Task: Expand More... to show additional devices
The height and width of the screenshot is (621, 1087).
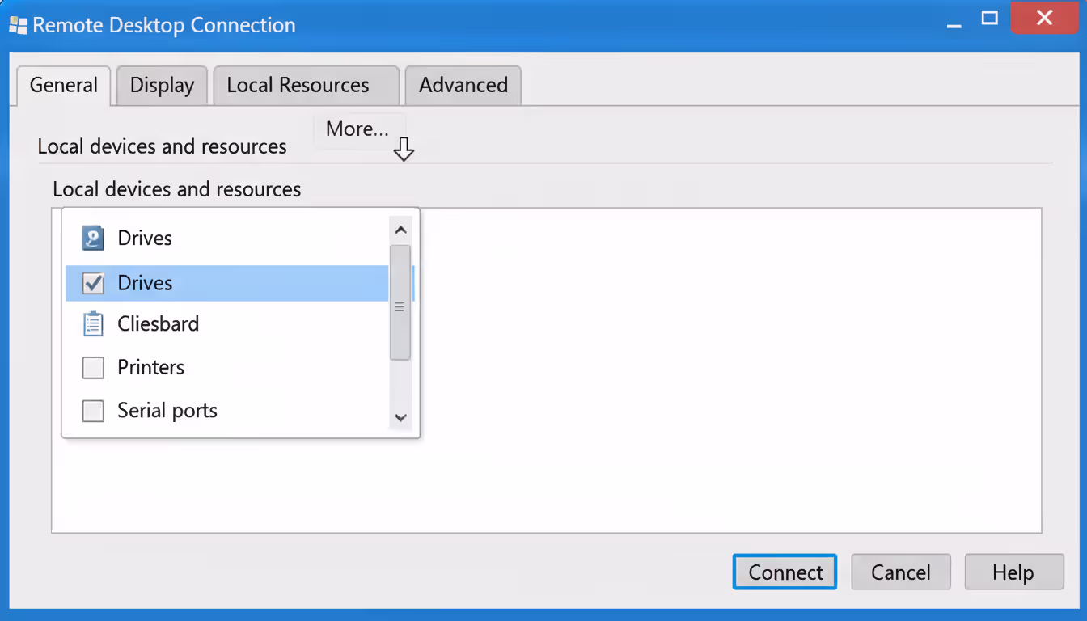Action: click(x=357, y=129)
